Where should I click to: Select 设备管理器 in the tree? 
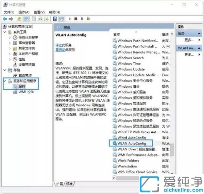24,64
